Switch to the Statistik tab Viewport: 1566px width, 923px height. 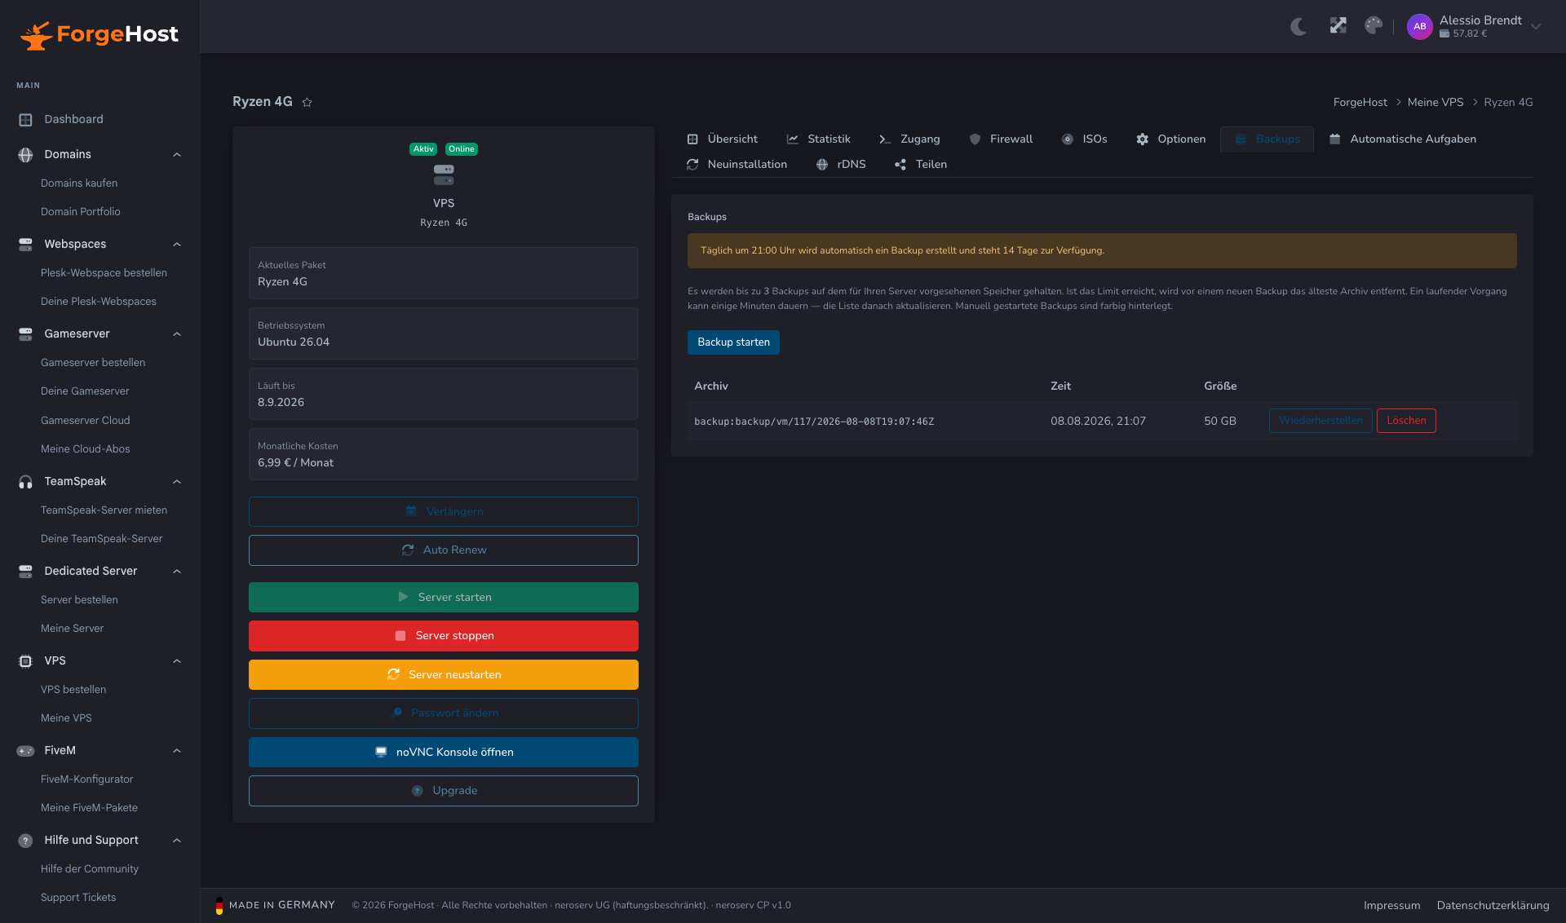click(819, 139)
